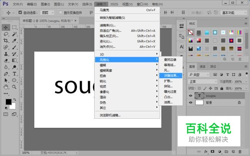Create new adjustment layer
250x156 pixels.
coord(220,151)
